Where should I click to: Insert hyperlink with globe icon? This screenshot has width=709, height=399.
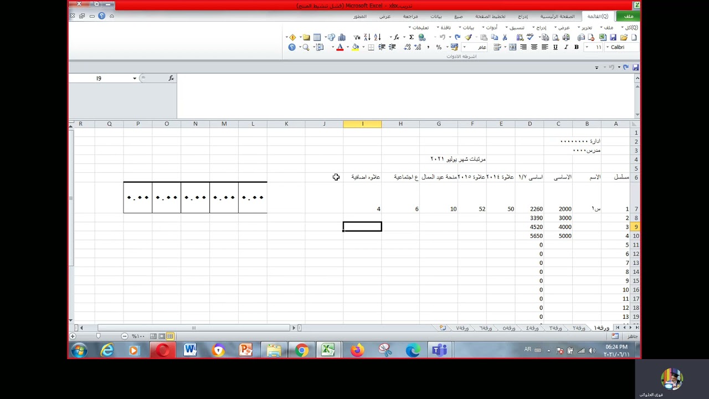point(422,37)
